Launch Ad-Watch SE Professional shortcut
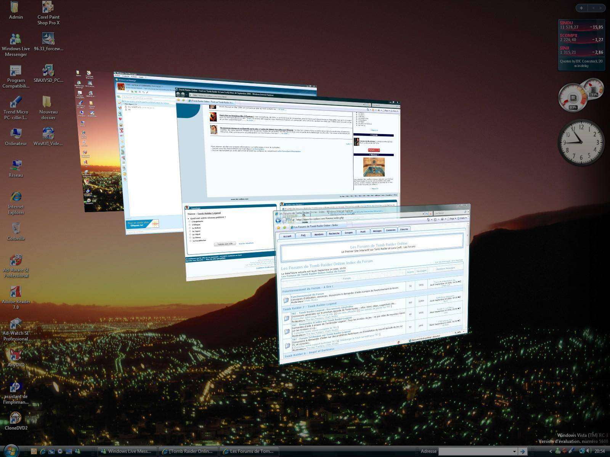 tap(16, 329)
